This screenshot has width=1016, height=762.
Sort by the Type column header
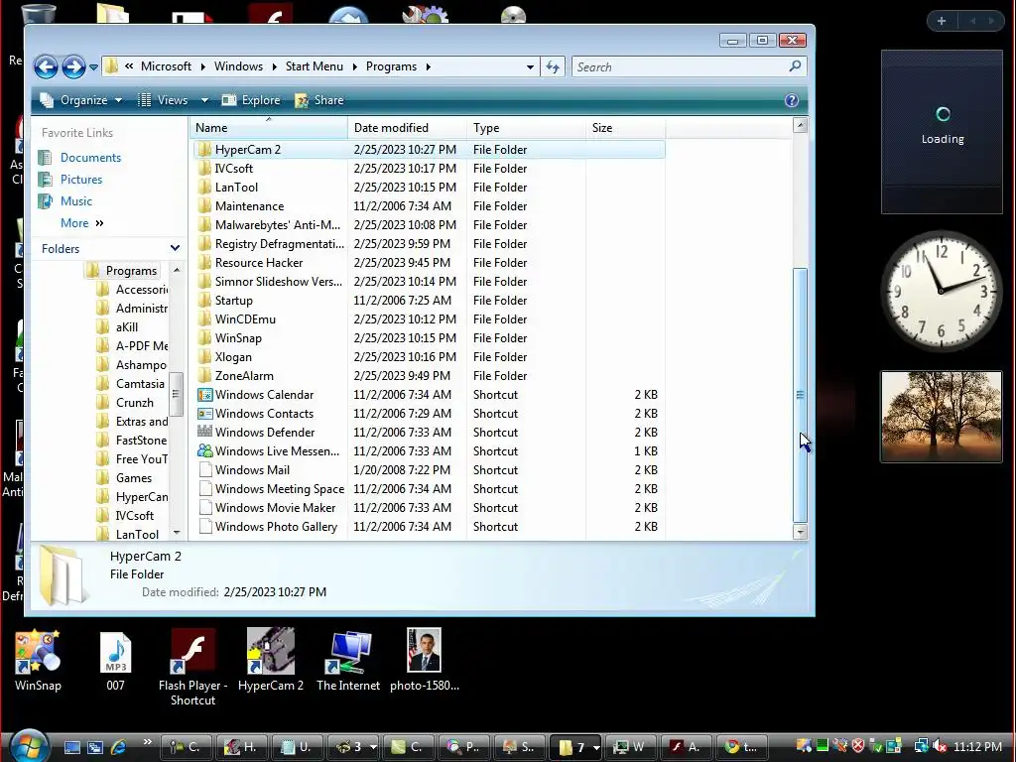[526, 128]
